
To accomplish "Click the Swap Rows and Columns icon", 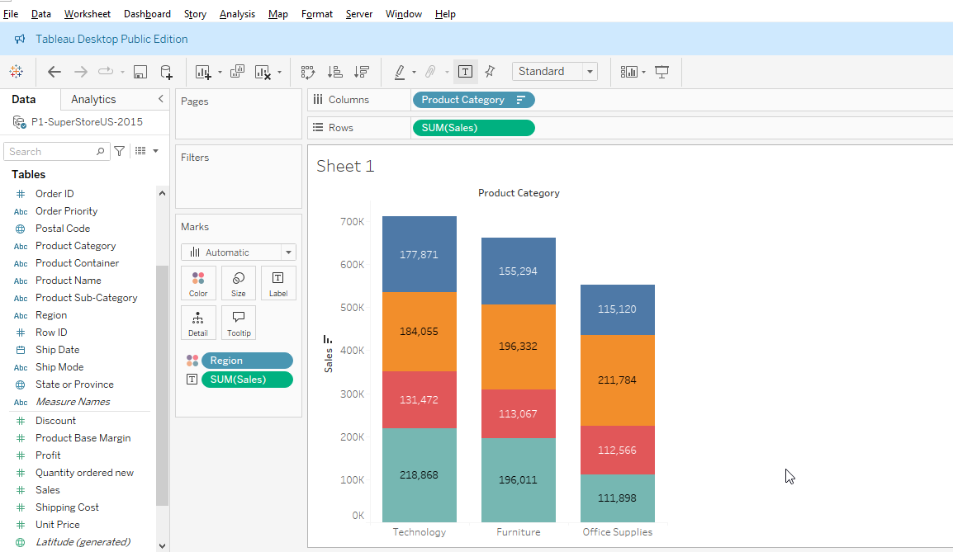I will point(308,72).
